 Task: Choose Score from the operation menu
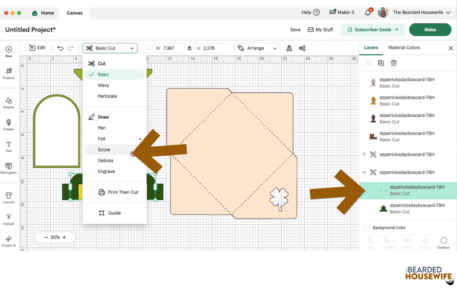click(104, 150)
